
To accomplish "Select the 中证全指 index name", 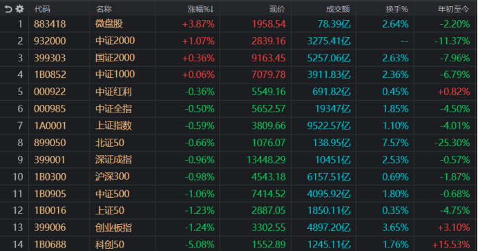I will 113,109.
